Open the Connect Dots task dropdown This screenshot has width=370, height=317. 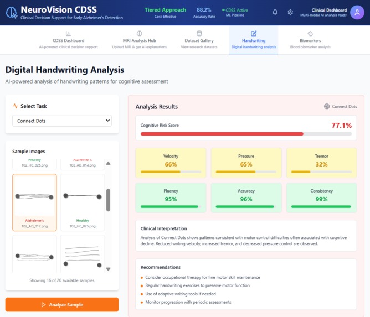62,121
